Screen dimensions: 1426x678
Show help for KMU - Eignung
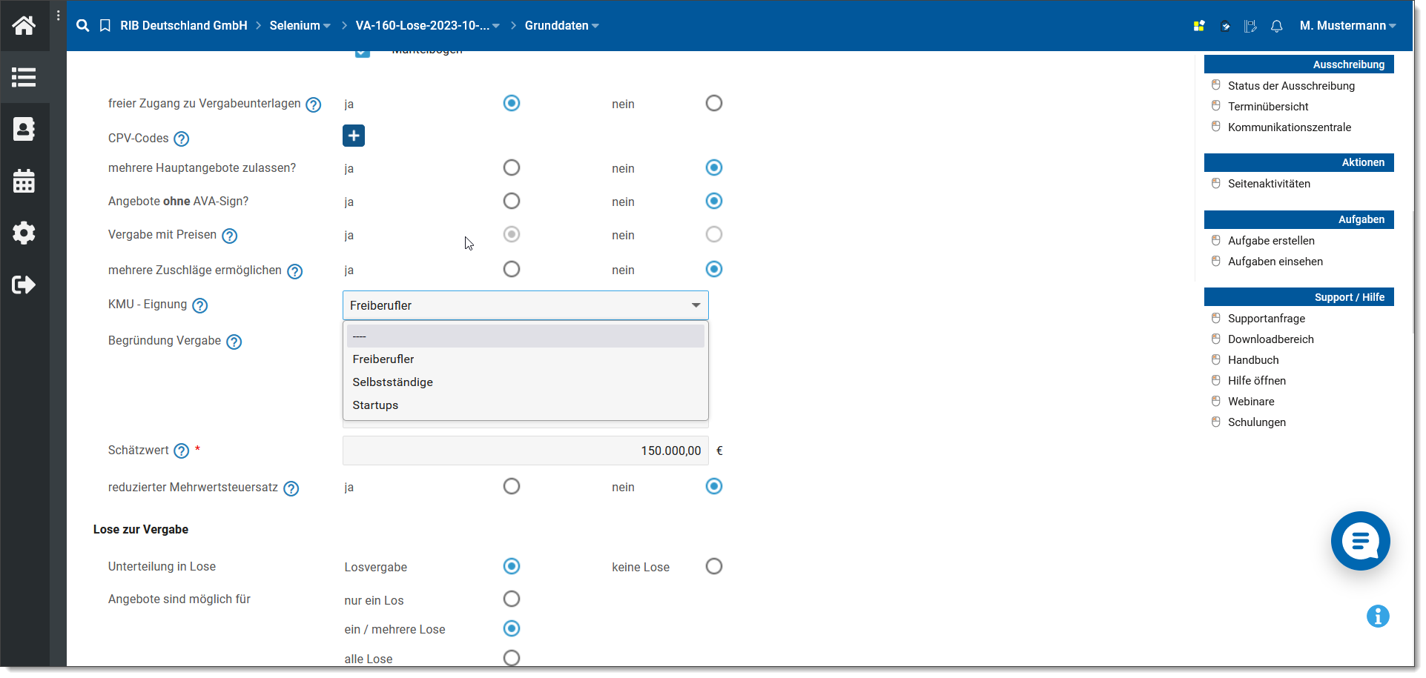[199, 305]
